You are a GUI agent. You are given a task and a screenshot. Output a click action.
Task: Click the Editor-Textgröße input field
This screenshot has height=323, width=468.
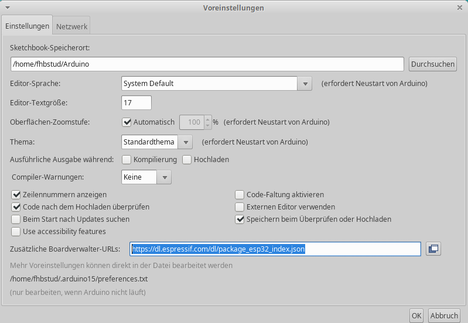pyautogui.click(x=136, y=103)
